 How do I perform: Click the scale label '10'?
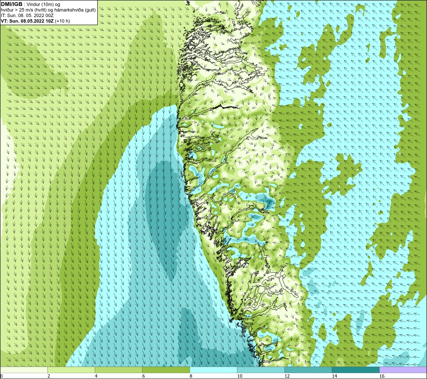240,376
